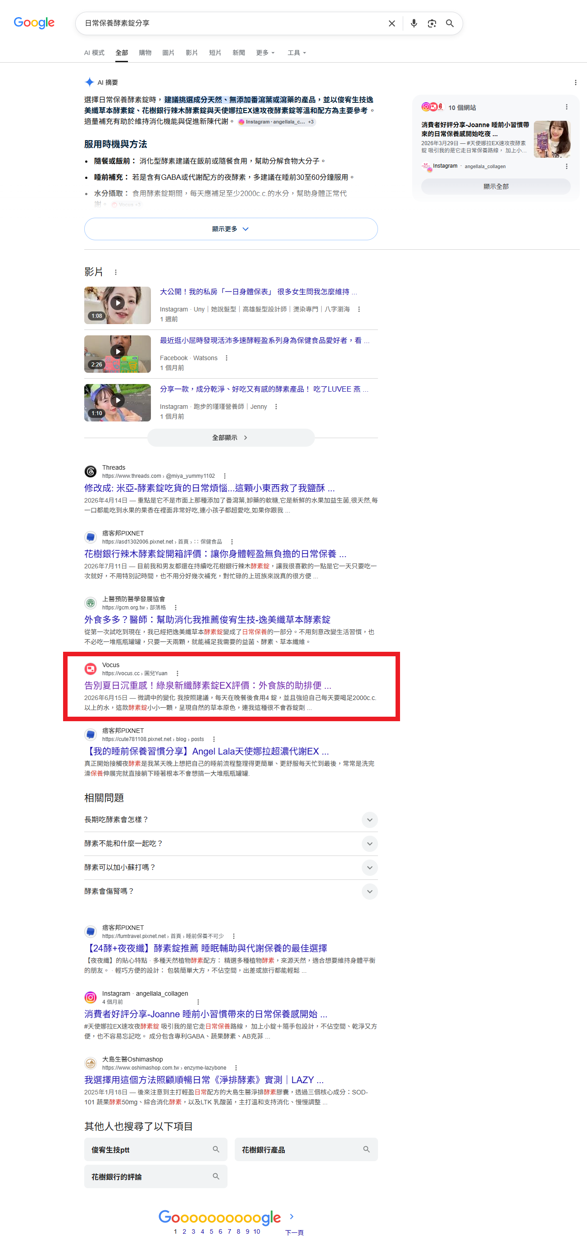Go to results page 10
587x1240 pixels.
point(256,1231)
